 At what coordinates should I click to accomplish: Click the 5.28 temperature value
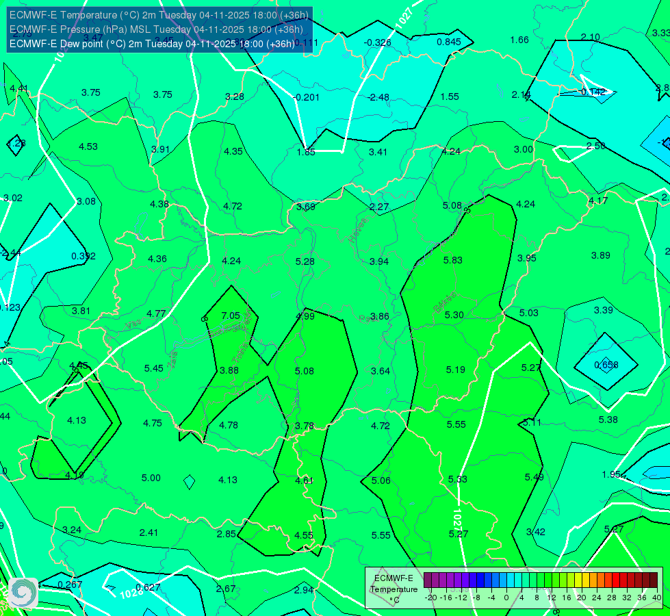click(305, 261)
